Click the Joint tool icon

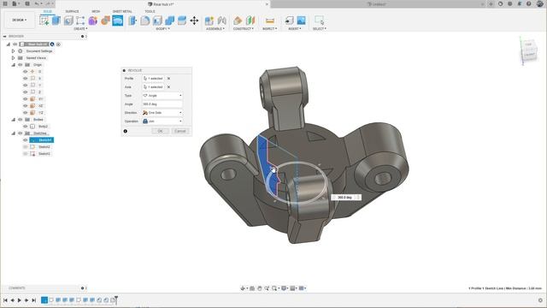(x=222, y=21)
